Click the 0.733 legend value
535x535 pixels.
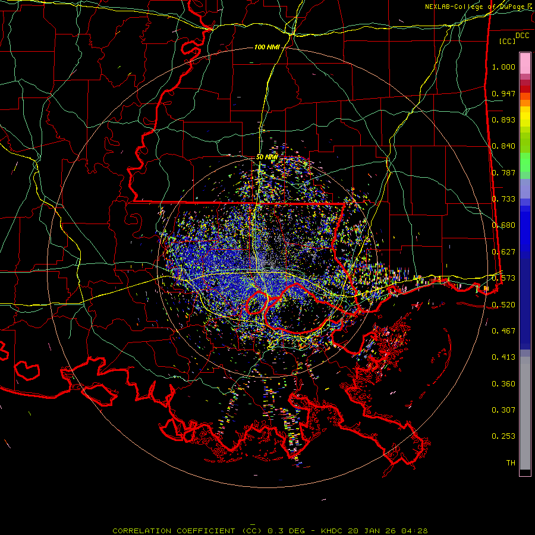coord(503,199)
